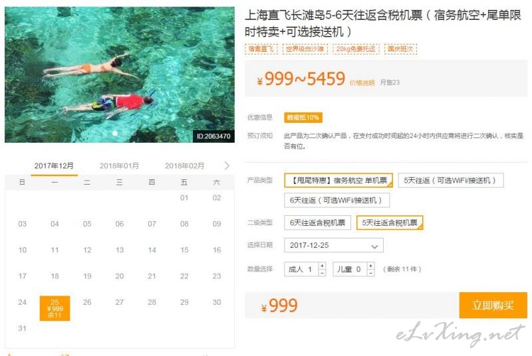The width and height of the screenshot is (532, 356).
Task: Select the 2017年12月 calendar tab
Action: (54, 165)
